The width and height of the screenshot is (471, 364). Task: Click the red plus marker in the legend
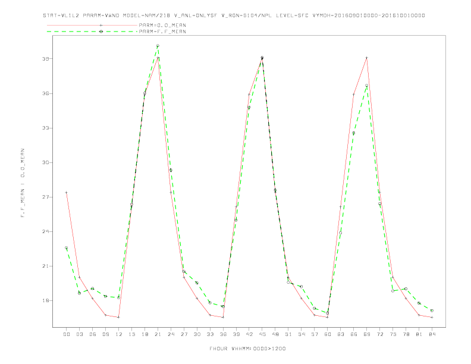(101, 25)
